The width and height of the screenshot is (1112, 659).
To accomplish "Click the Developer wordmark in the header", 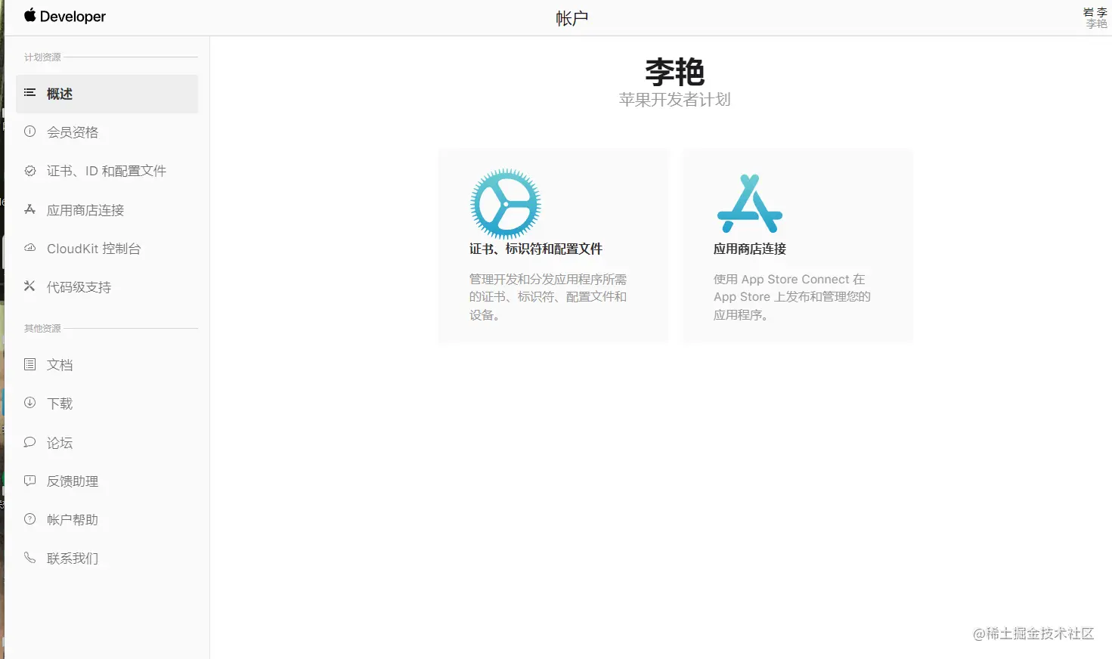I will (73, 16).
